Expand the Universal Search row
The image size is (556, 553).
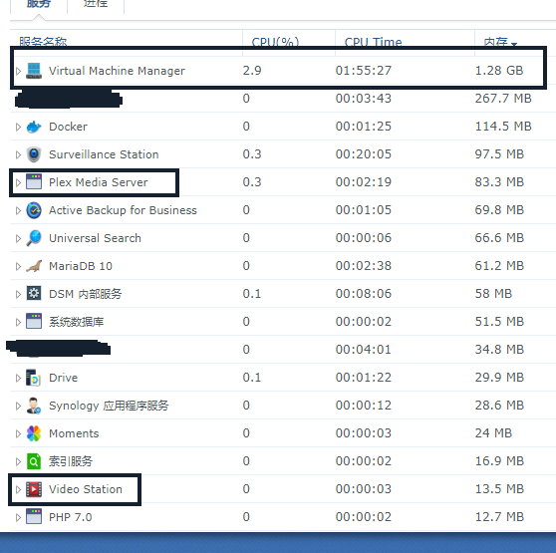(x=19, y=238)
